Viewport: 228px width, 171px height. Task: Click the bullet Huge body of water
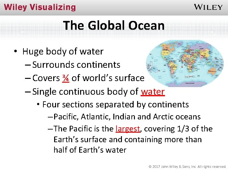pyautogui.click(x=63, y=52)
